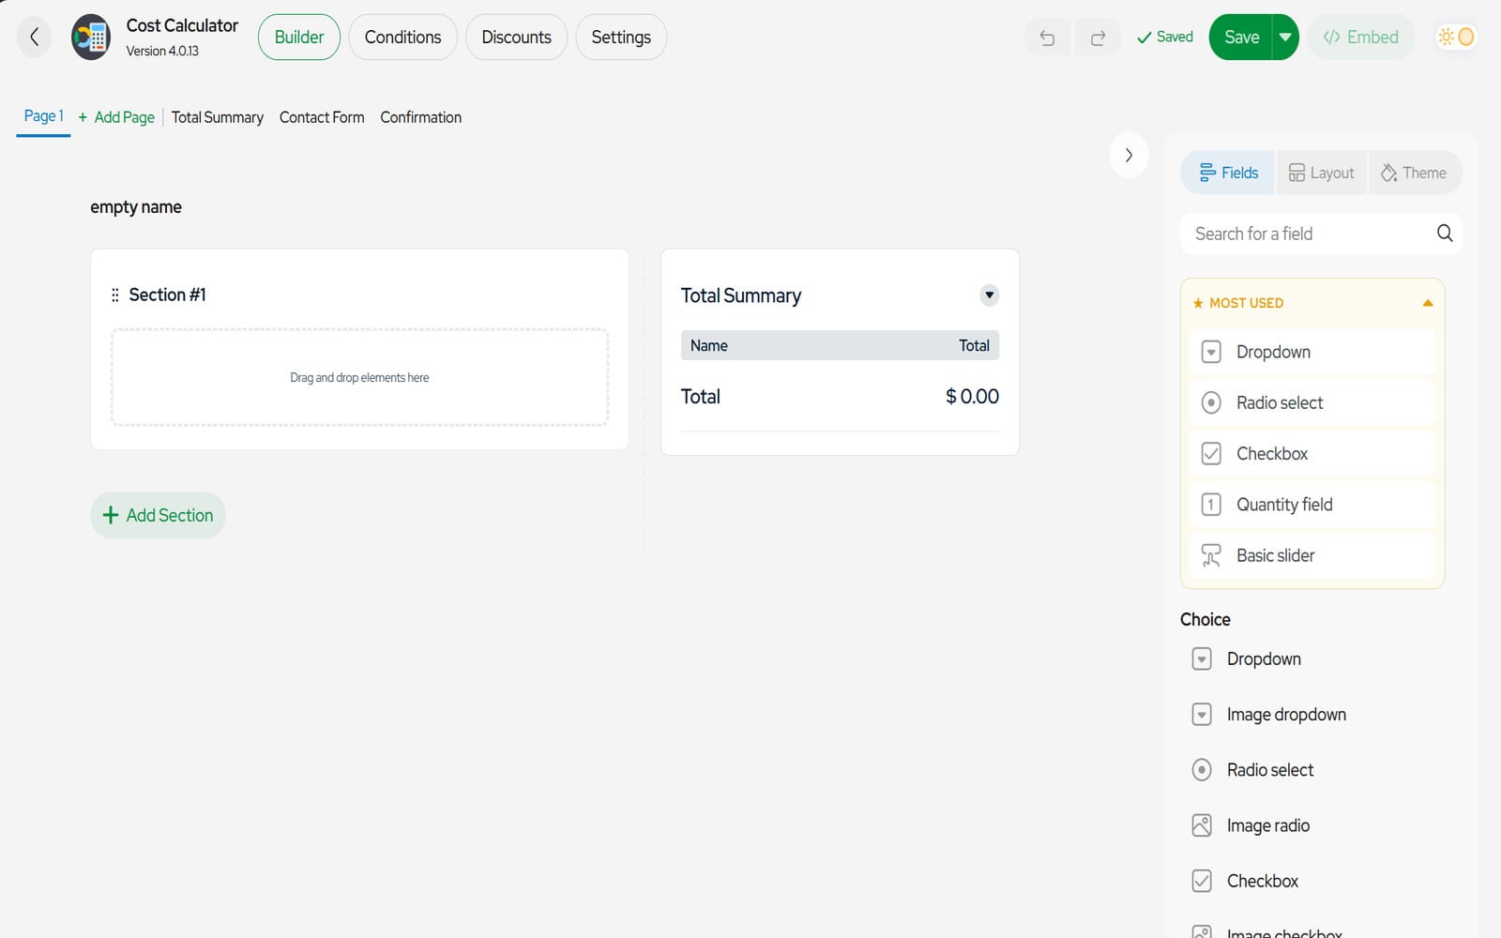Screen dimensions: 1501x938
Task: Click the Image radio label
Action: point(1267,825)
